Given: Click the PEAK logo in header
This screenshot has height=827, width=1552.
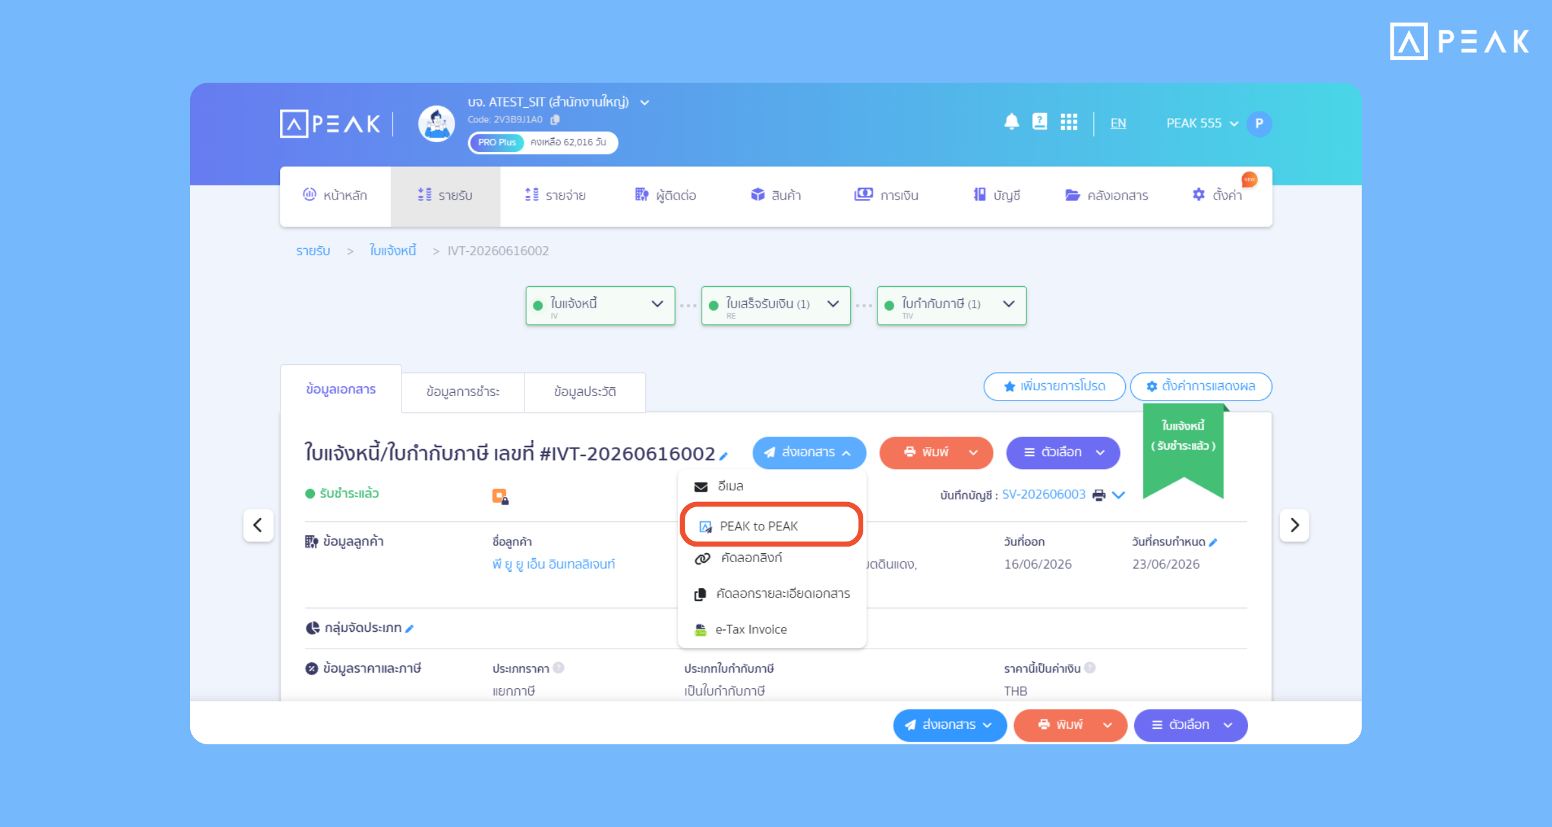Looking at the screenshot, I should [x=330, y=123].
